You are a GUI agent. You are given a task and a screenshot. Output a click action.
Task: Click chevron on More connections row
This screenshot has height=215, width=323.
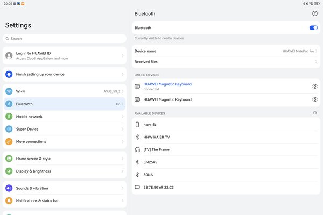(x=123, y=141)
